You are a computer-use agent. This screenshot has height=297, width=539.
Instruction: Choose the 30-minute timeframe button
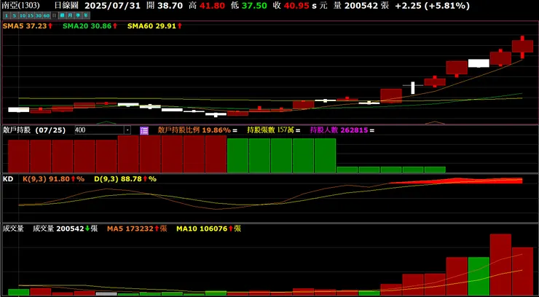(x=39, y=15)
